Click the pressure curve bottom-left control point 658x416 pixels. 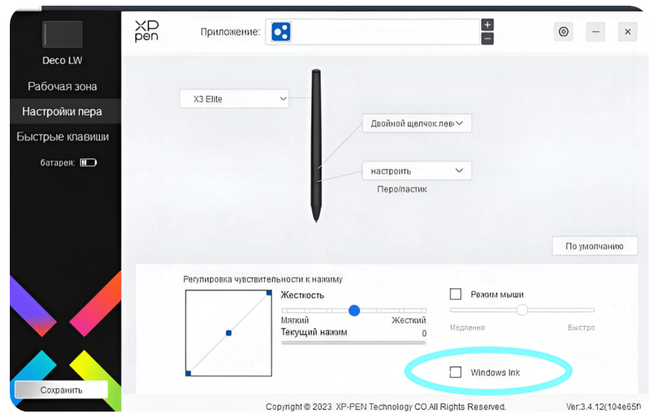coord(188,373)
